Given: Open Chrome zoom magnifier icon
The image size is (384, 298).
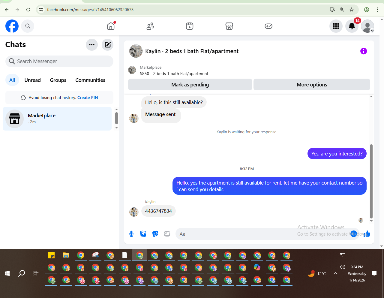Looking at the screenshot, I should [342, 10].
